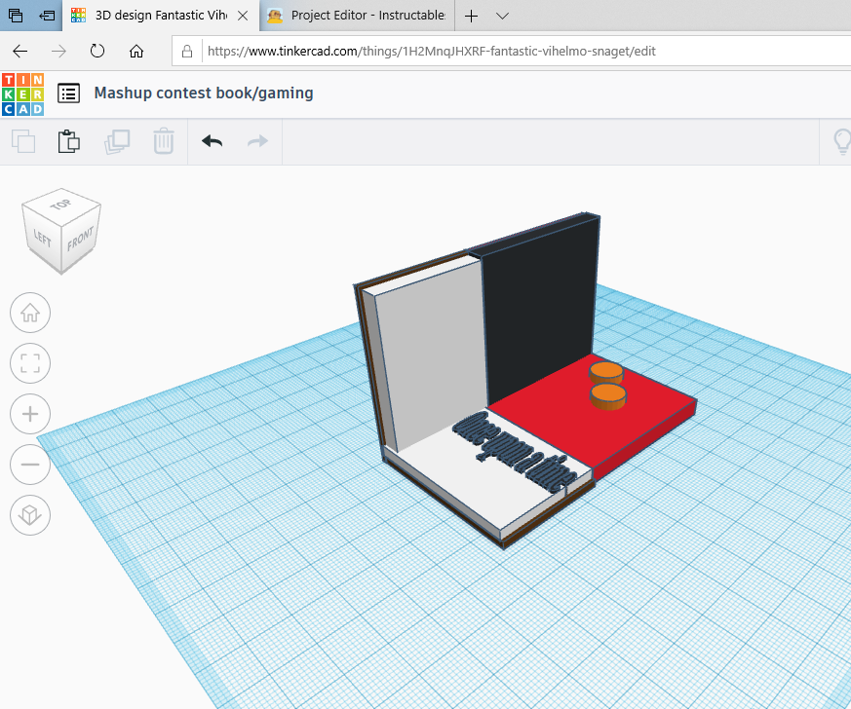
Task: Undo the last action
Action: [212, 141]
